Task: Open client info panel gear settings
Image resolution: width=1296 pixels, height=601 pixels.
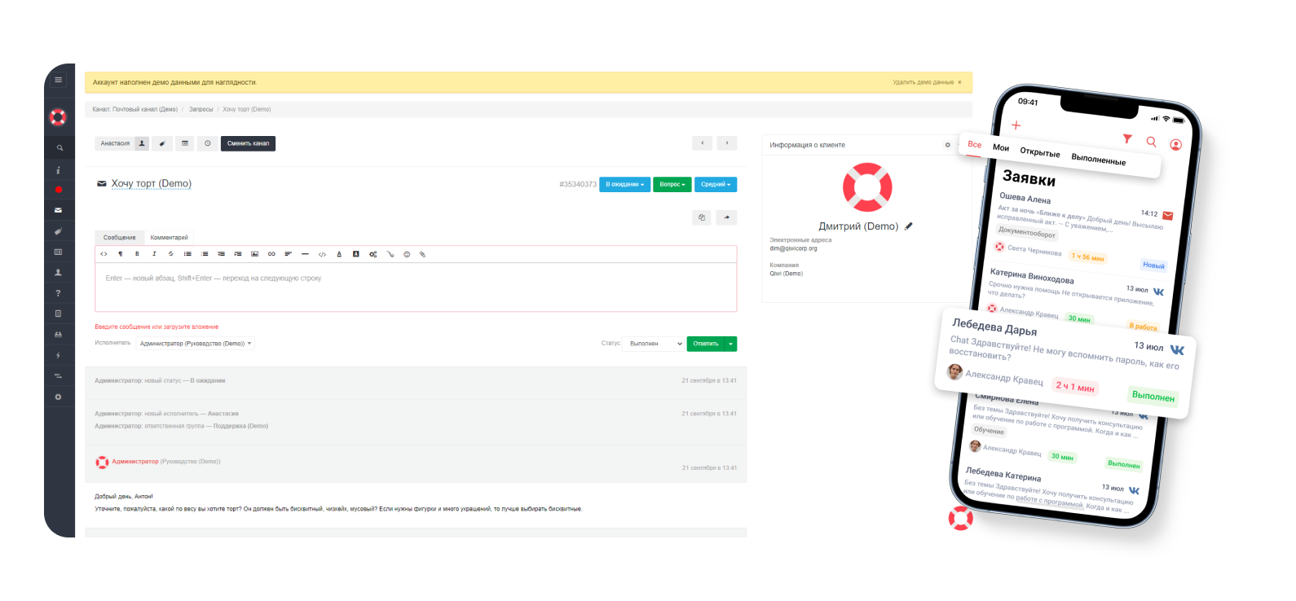Action: (x=947, y=145)
